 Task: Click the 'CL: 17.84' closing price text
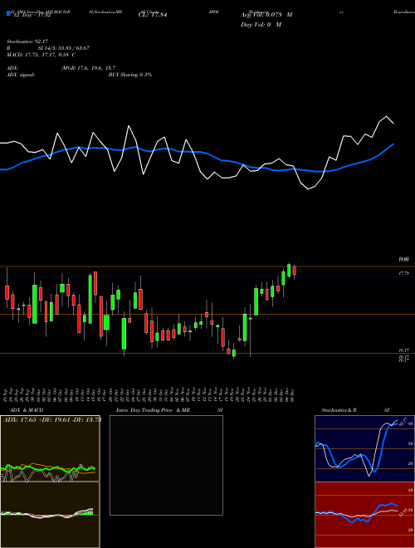153,15
